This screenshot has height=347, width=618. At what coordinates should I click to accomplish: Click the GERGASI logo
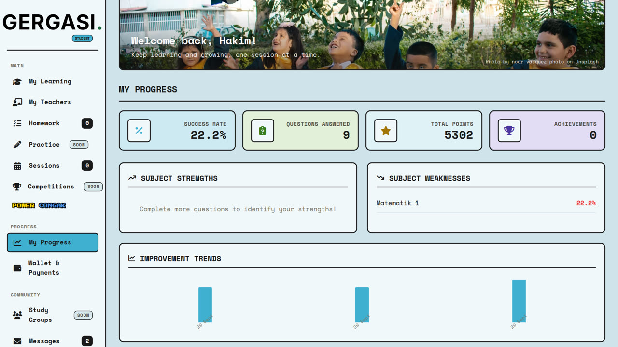pos(52,22)
